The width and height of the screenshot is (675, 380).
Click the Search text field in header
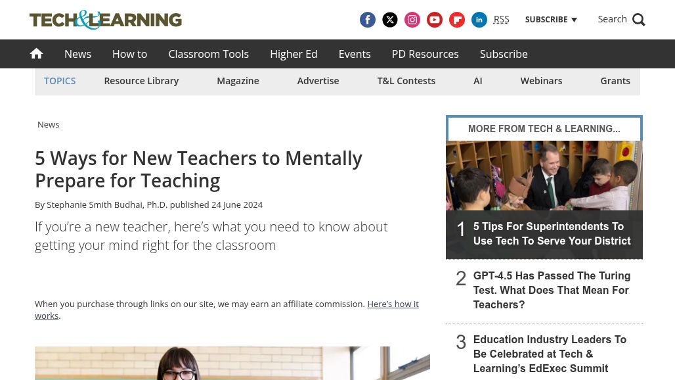(x=612, y=19)
